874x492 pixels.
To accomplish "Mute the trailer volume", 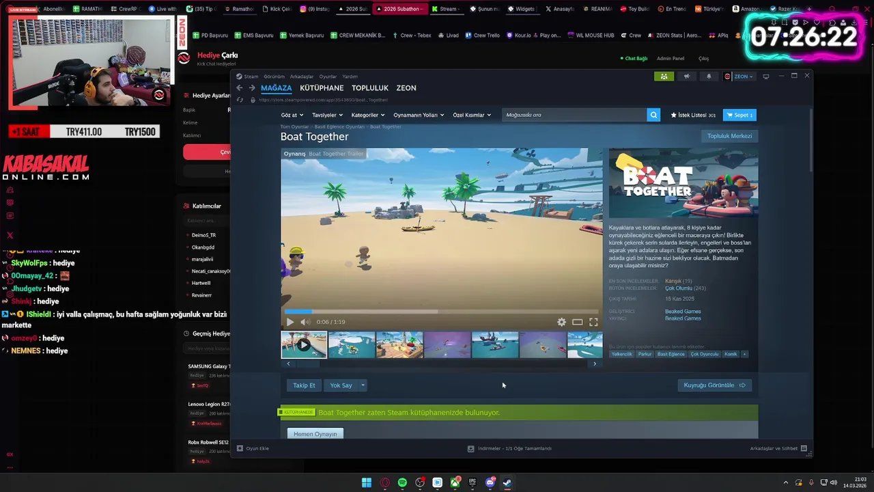I will click(305, 322).
